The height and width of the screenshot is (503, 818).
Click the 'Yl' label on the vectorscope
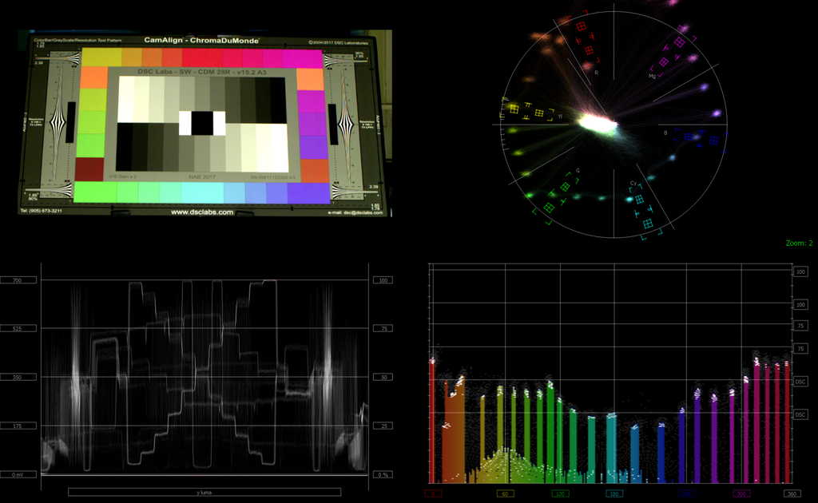(x=560, y=117)
